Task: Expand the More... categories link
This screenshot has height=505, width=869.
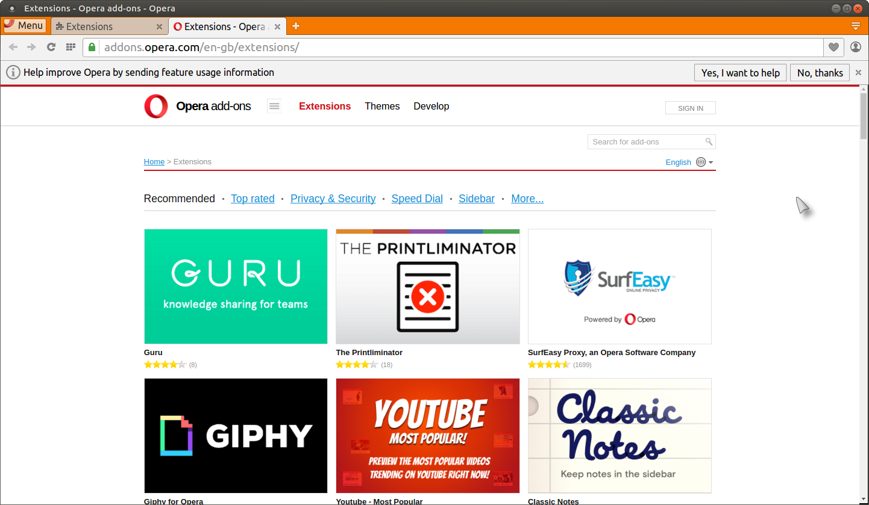Action: [x=527, y=199]
